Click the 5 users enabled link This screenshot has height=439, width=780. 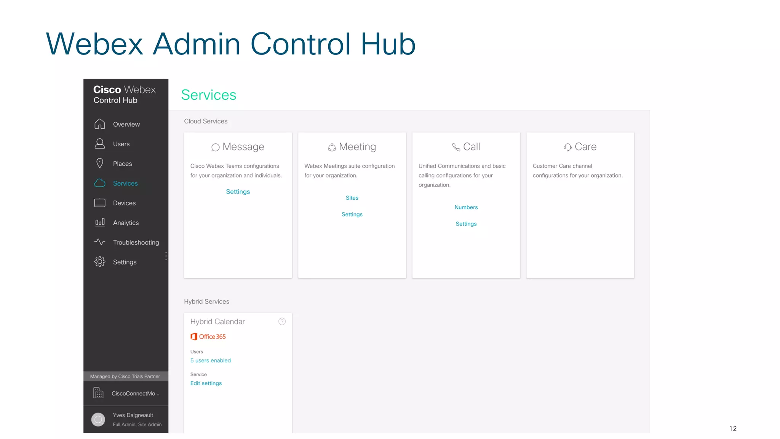click(211, 360)
